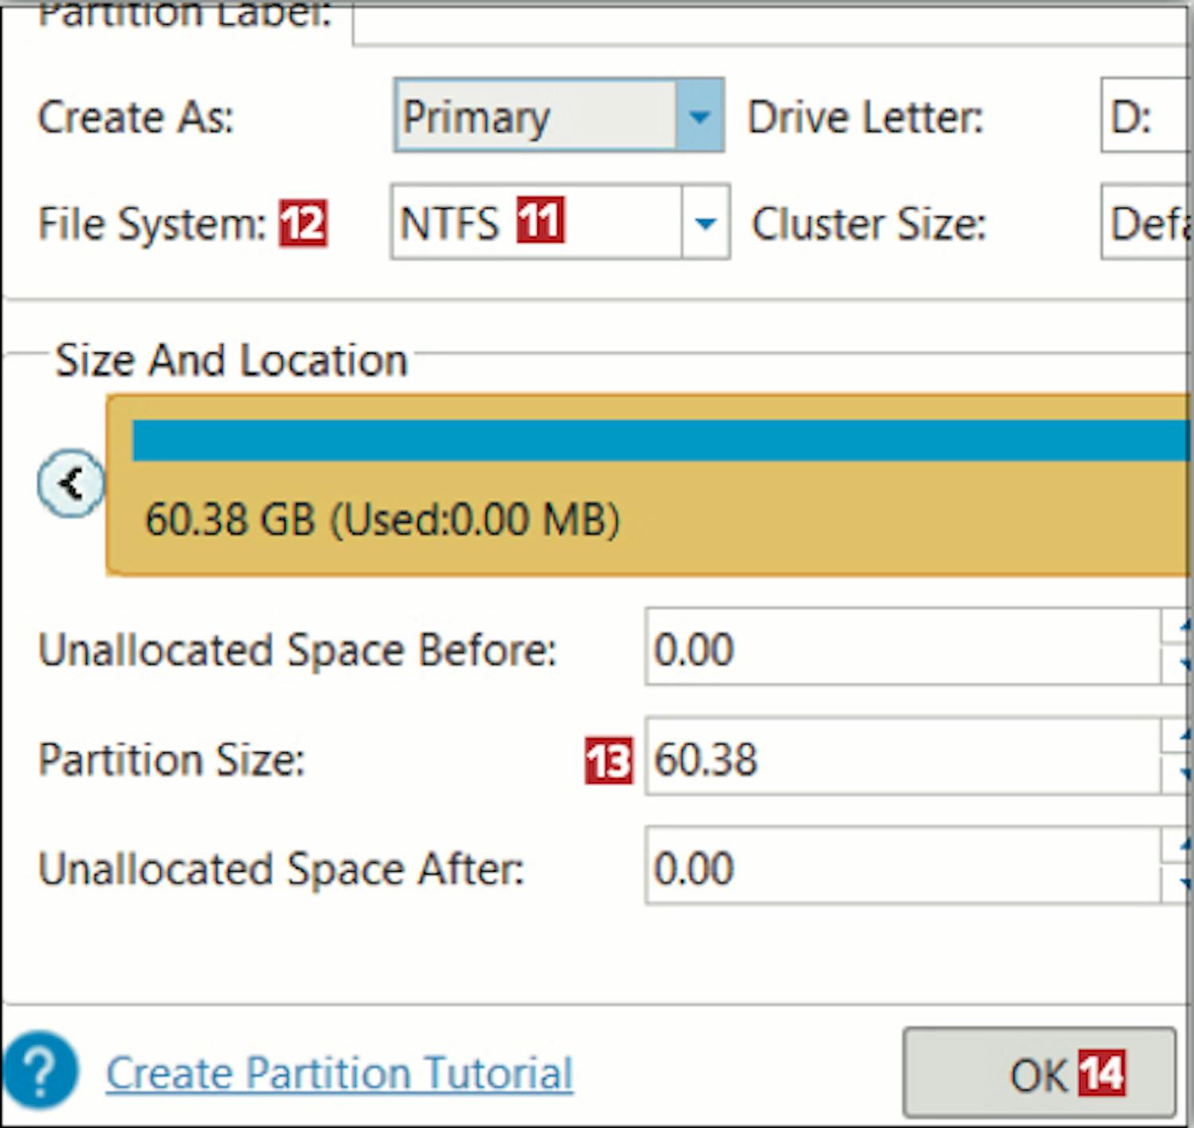Click the left arrow handle beside partition bar
The image size is (1194, 1128).
pyautogui.click(x=71, y=483)
